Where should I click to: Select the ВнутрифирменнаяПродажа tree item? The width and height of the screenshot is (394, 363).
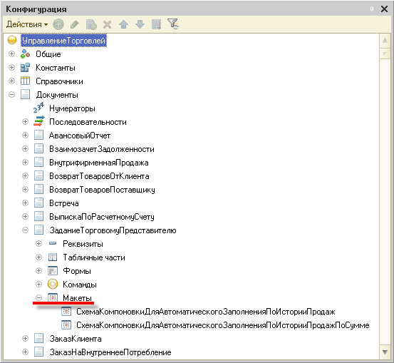pos(99,163)
